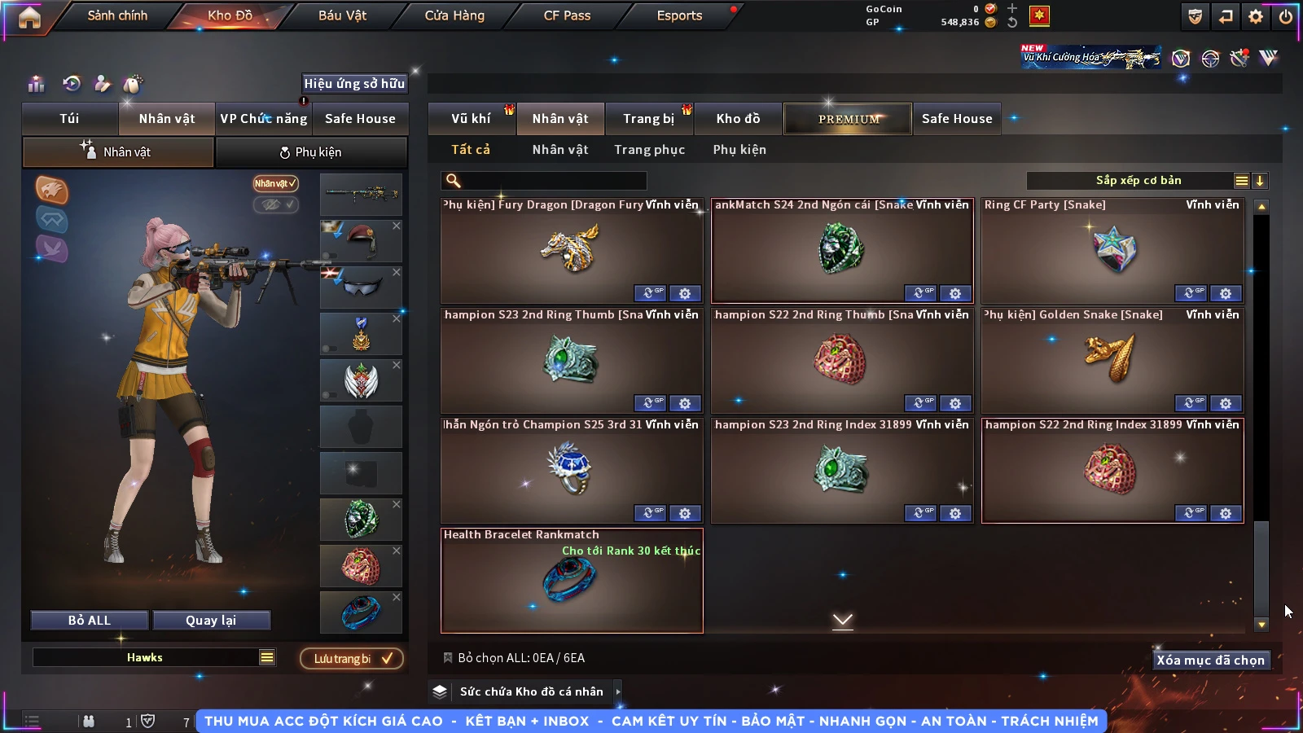
Task: Open settings via the top-right gear icon
Action: (1256, 16)
